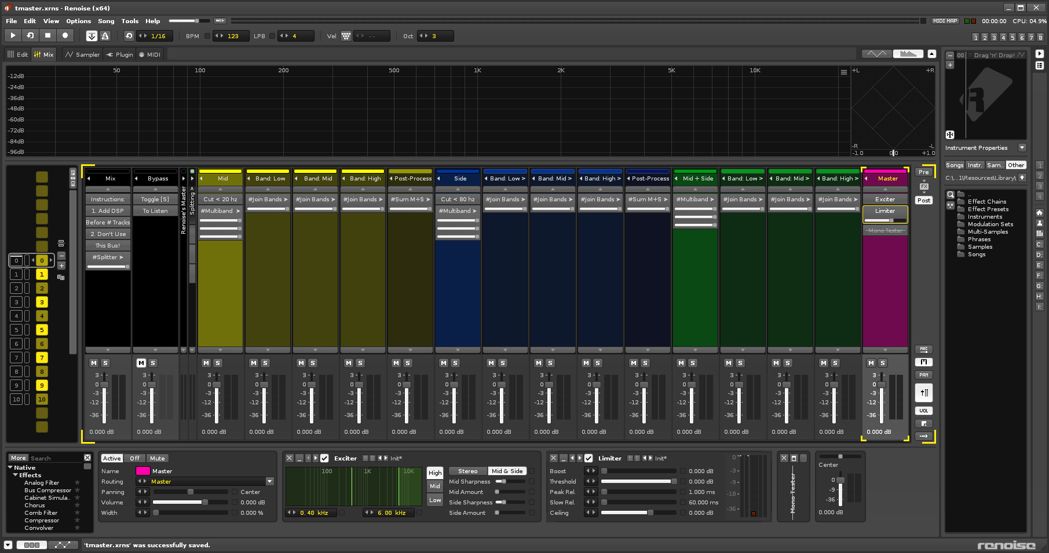Switch to the Sampler tab
The height and width of the screenshot is (553, 1049).
click(x=82, y=54)
